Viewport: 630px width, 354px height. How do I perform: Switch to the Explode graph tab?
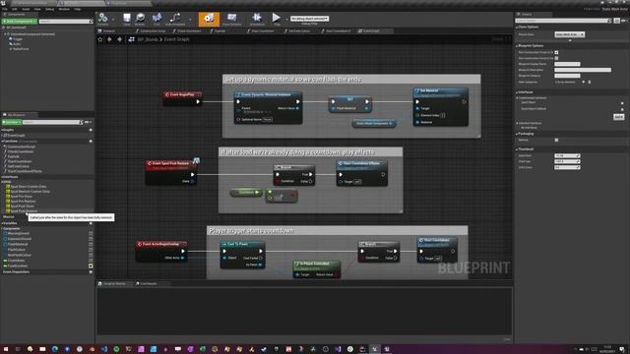point(219,30)
